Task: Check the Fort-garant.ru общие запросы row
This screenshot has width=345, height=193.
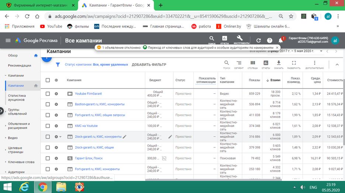Action: 48,115
